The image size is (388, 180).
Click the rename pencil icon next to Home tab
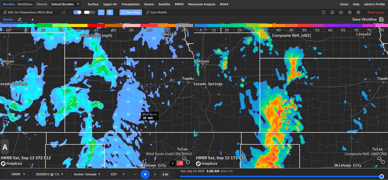coord(20,19)
